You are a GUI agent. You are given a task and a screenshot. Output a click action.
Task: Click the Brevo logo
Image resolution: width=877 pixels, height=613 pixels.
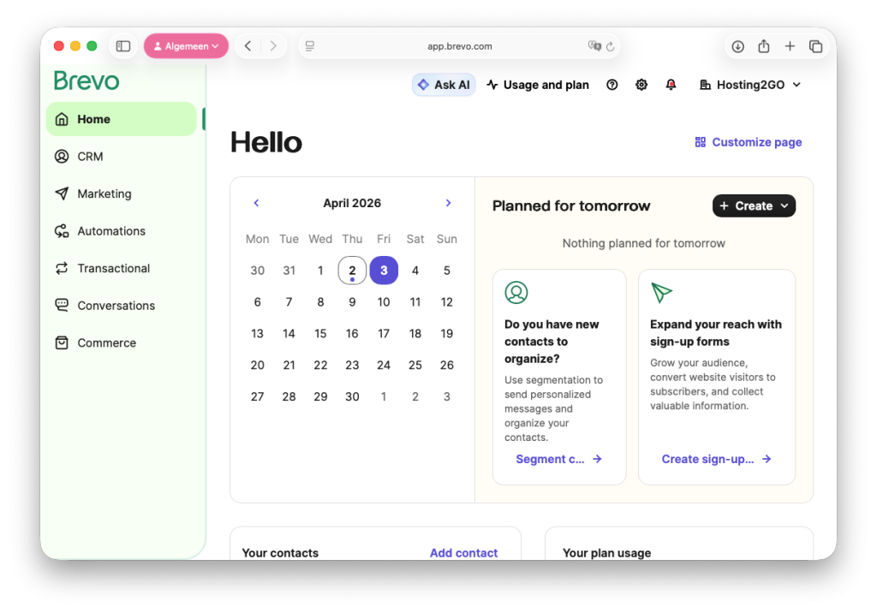pos(87,80)
